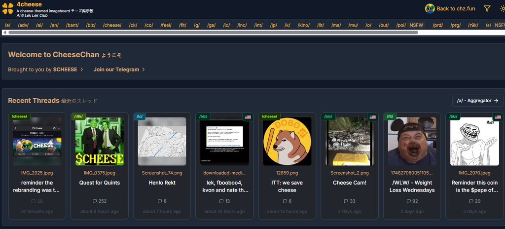Viewport: 505px width, 229px height.
Task: Click the board list horizontal scrollbar thumb
Action: coord(213,32)
